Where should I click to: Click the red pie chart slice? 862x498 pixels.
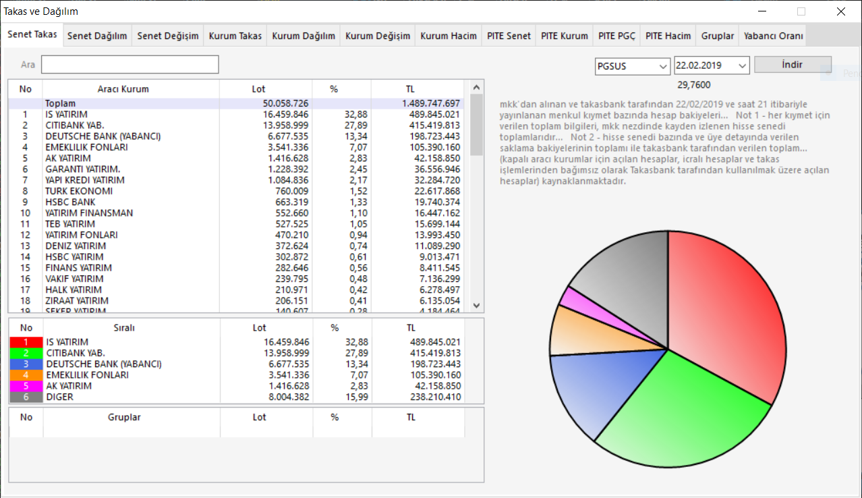click(x=728, y=317)
